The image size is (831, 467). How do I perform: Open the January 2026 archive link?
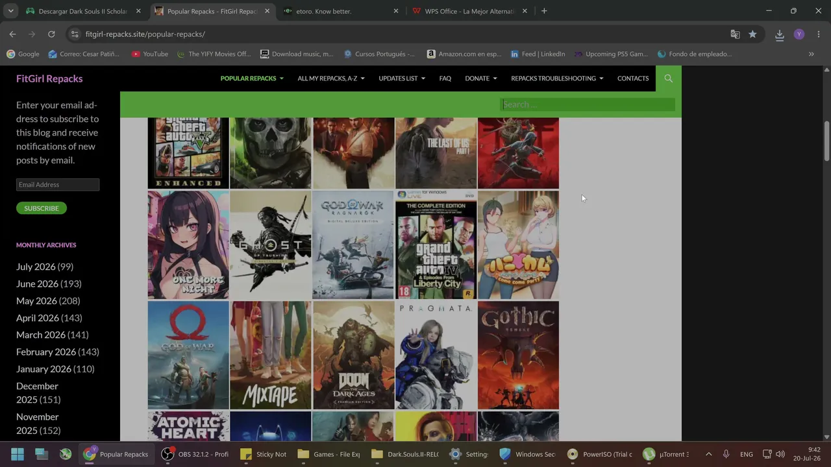point(43,369)
